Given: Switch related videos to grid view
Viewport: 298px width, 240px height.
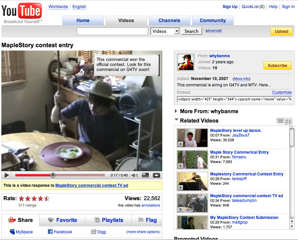Looking at the screenshot, I should point(288,121).
